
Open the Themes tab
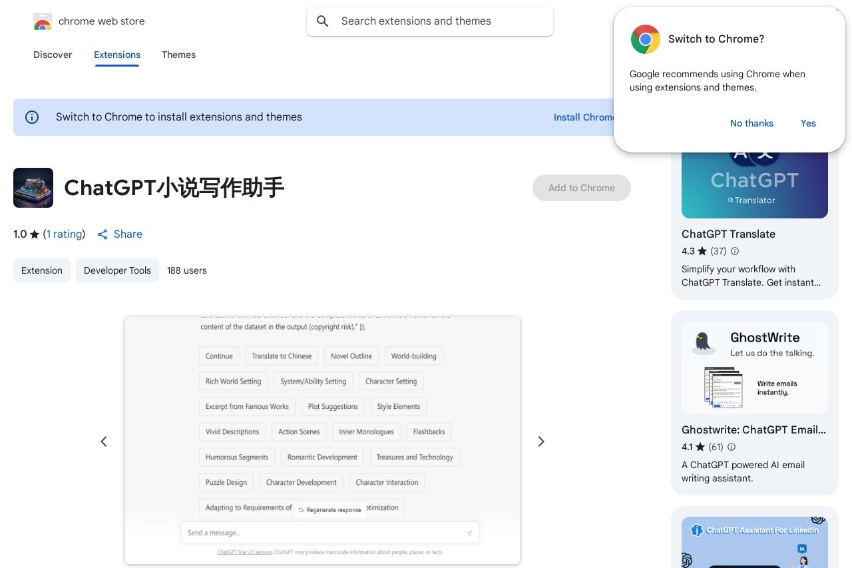click(x=178, y=55)
